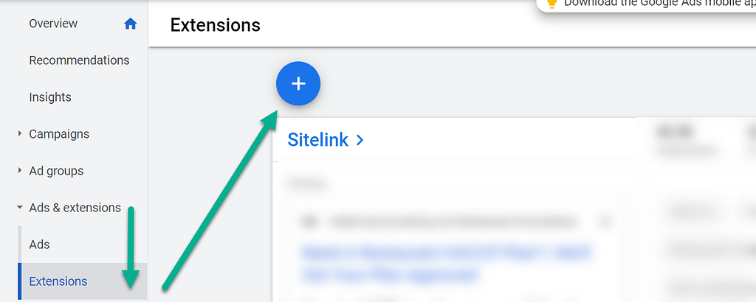Collapse the Ads & extensions section arrow
Viewport: 756px width, 302px height.
pos(19,208)
